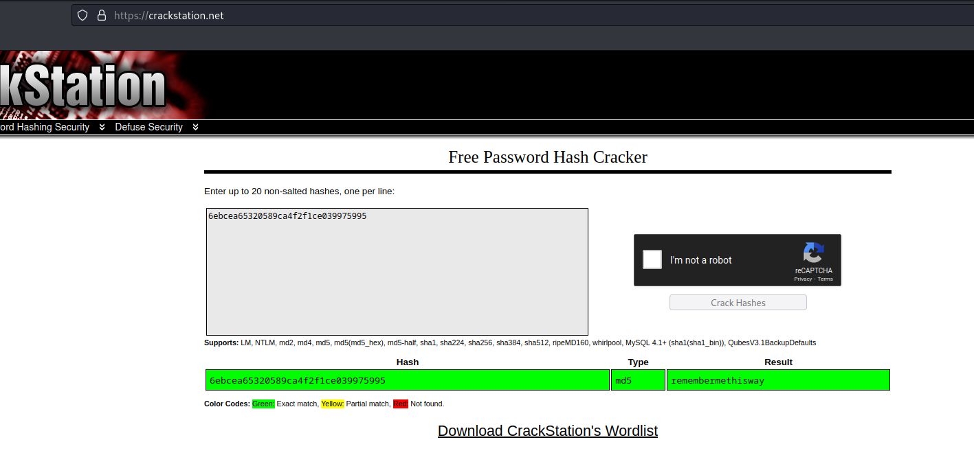Screen dimensions: 974x453
Task: Click the Enter up to 20 non-salted hashes instruction
Action: pos(299,191)
